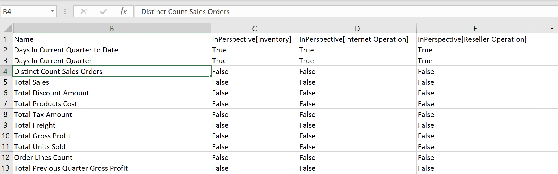Image resolution: width=558 pixels, height=174 pixels.
Task: Cancel the edit with the X icon
Action: click(84, 12)
